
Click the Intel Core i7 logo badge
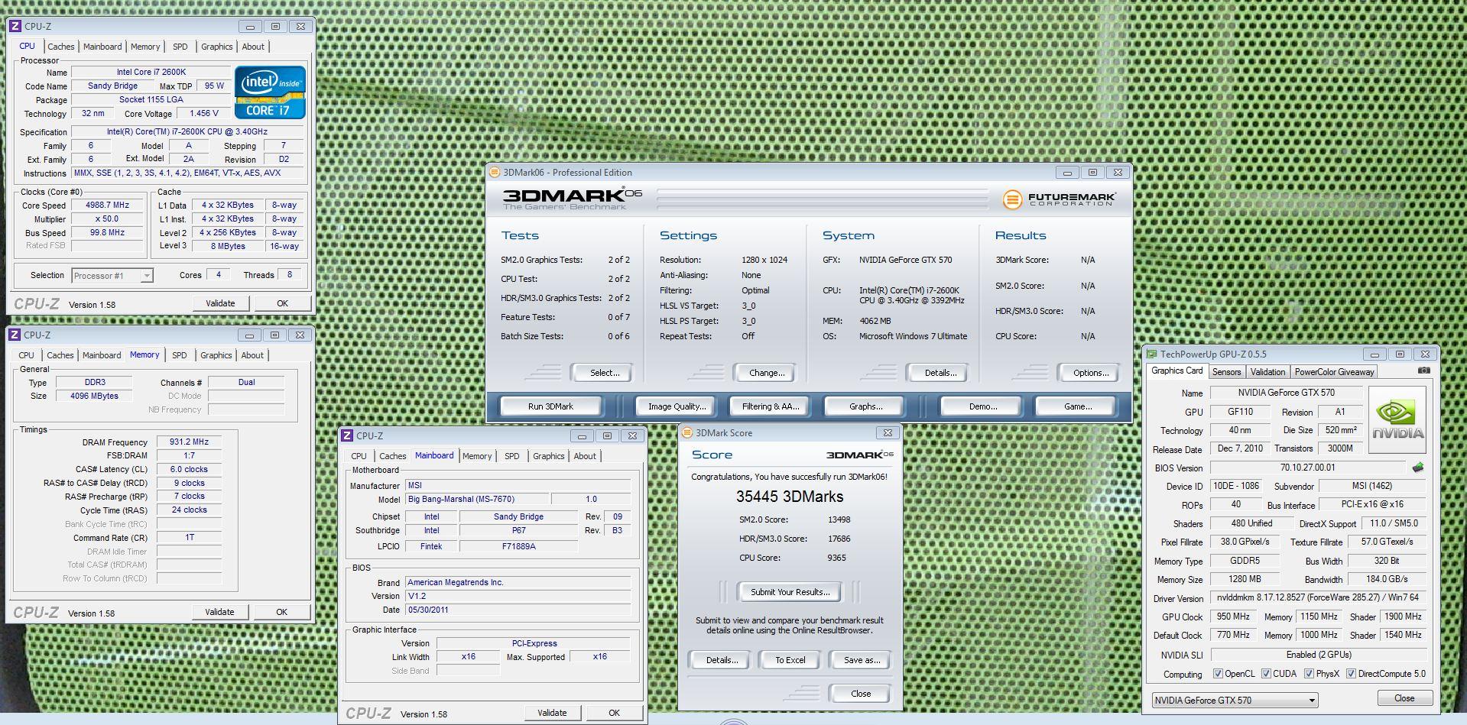pos(270,92)
